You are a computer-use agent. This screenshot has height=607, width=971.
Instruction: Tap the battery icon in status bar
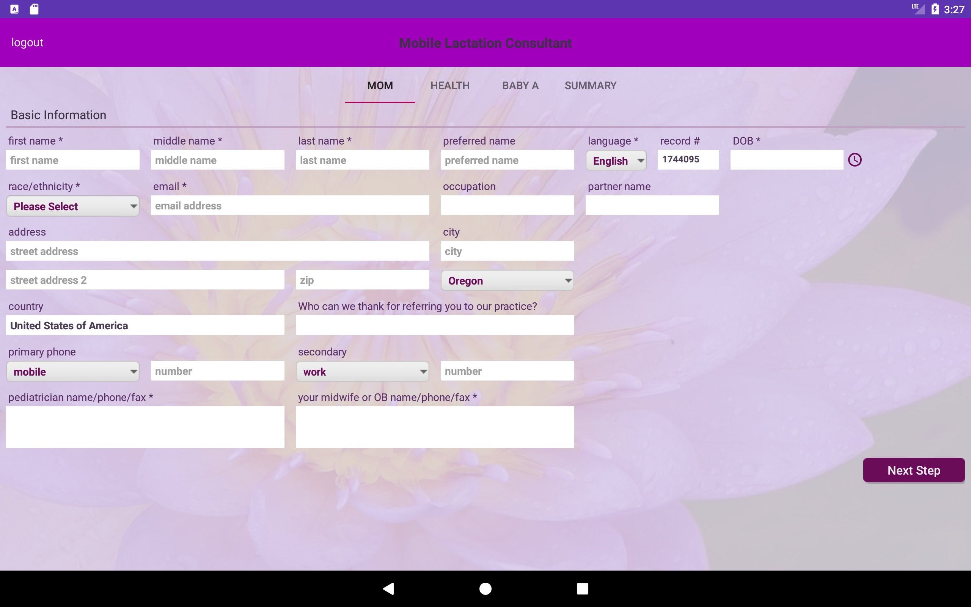pyautogui.click(x=935, y=9)
